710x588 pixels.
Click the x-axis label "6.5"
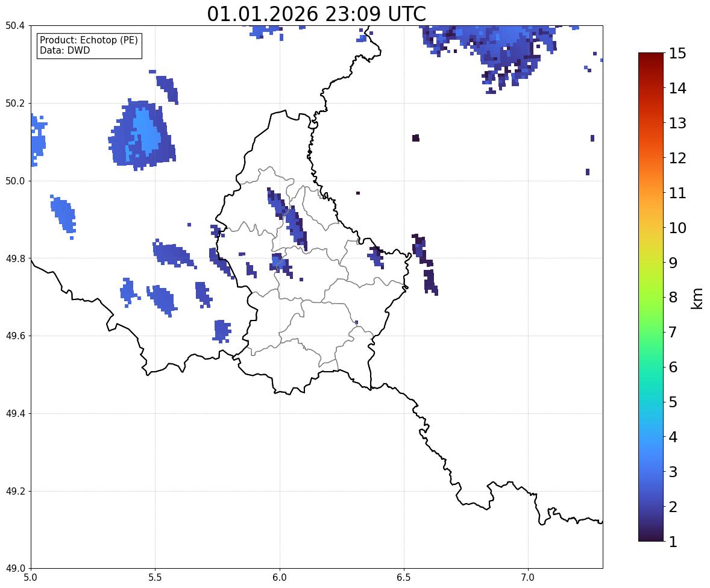pyautogui.click(x=404, y=578)
